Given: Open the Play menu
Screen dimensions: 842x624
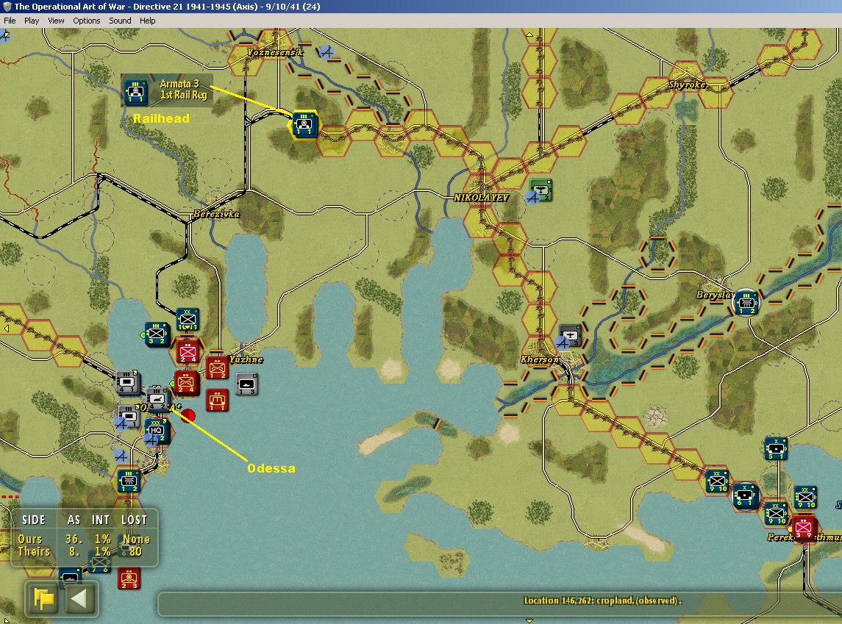Looking at the screenshot, I should click(x=31, y=21).
